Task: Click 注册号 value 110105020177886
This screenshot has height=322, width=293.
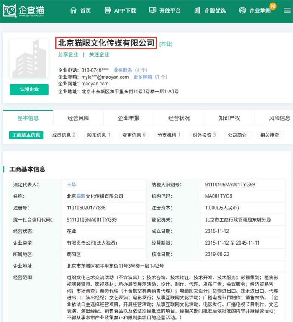Action: tap(86, 208)
